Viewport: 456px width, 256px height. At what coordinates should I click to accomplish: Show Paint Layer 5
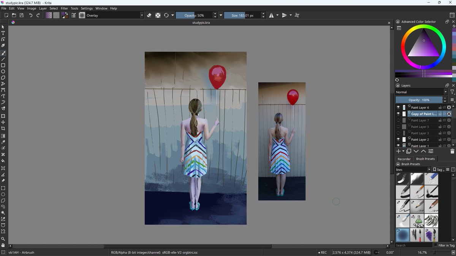[x=398, y=127]
